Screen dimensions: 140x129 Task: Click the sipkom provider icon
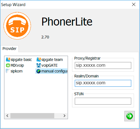[x=8, y=71]
